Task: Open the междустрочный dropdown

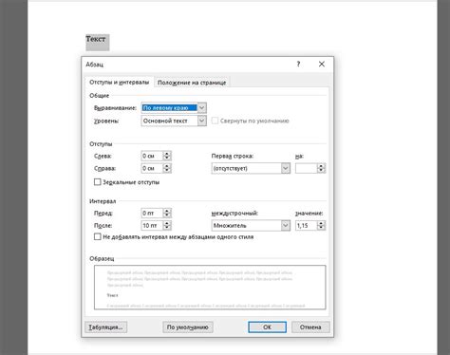Action: 251,226
